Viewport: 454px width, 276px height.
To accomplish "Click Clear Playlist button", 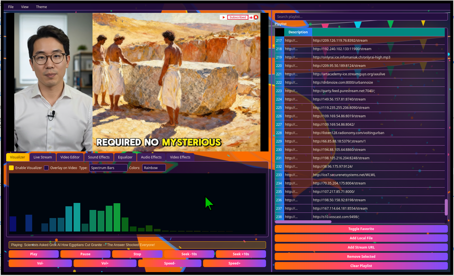I will tap(361, 266).
